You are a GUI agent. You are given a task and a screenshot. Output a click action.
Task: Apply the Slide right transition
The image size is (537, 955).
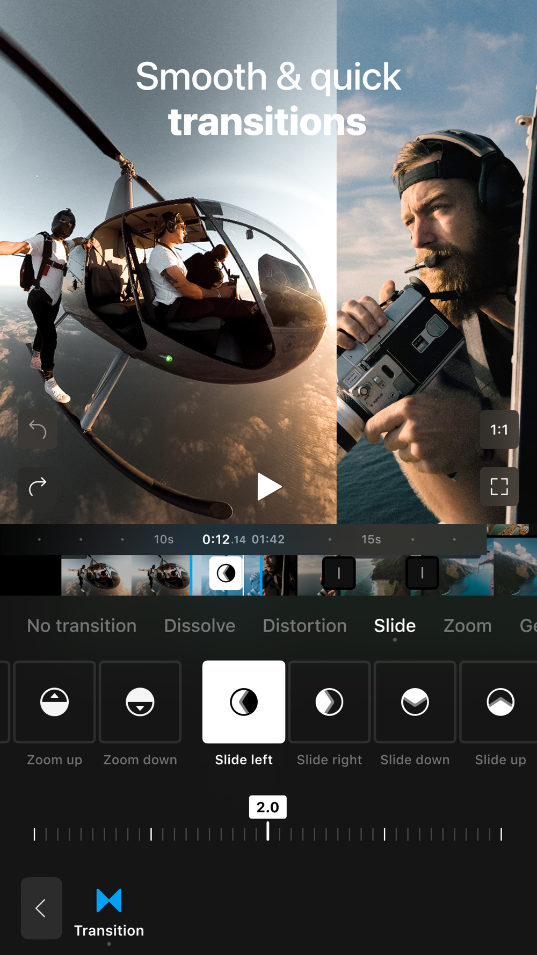329,702
